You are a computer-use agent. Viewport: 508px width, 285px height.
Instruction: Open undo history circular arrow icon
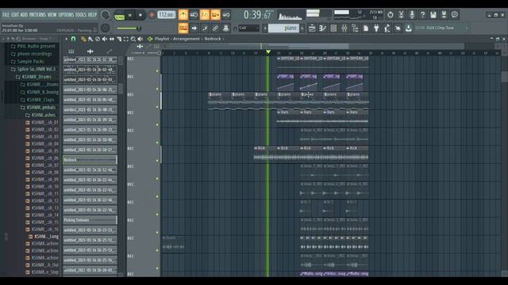(x=391, y=14)
